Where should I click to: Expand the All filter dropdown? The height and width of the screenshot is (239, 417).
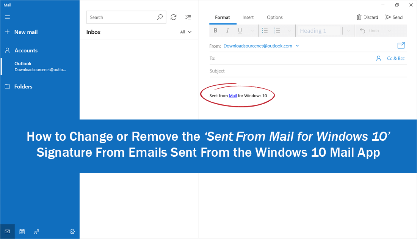(186, 32)
